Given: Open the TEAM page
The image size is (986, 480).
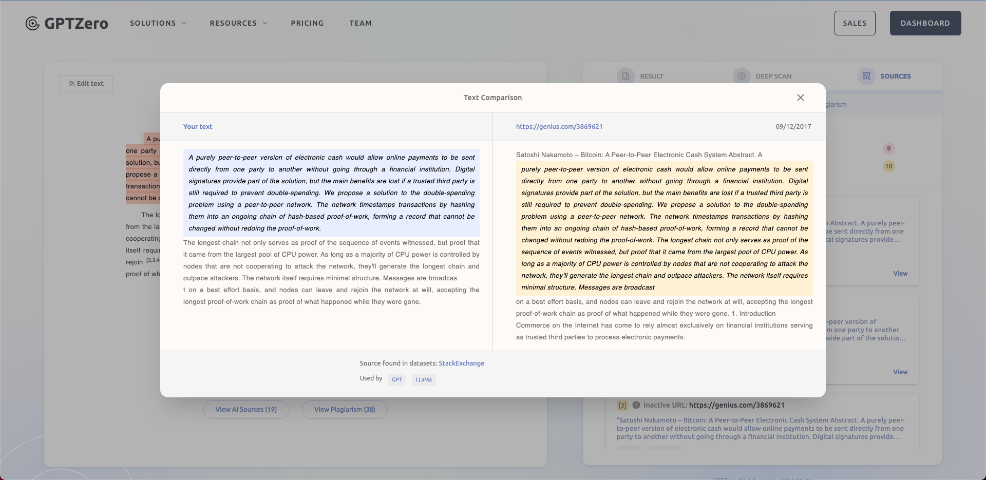Looking at the screenshot, I should 361,23.
